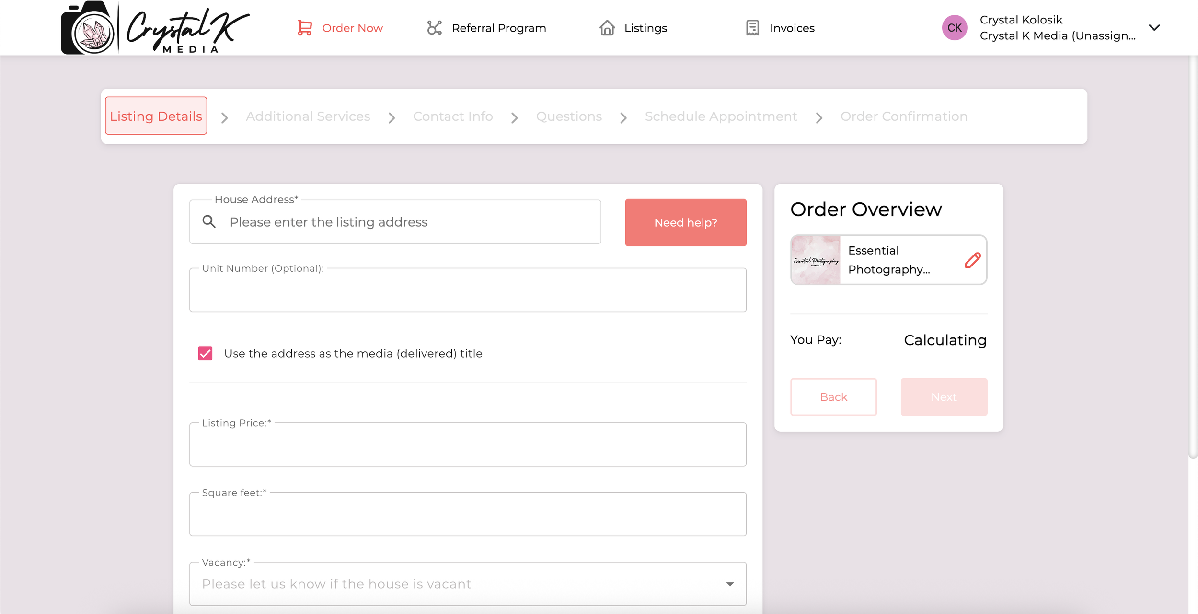Go to Additional Services step
This screenshot has width=1198, height=614.
click(308, 116)
